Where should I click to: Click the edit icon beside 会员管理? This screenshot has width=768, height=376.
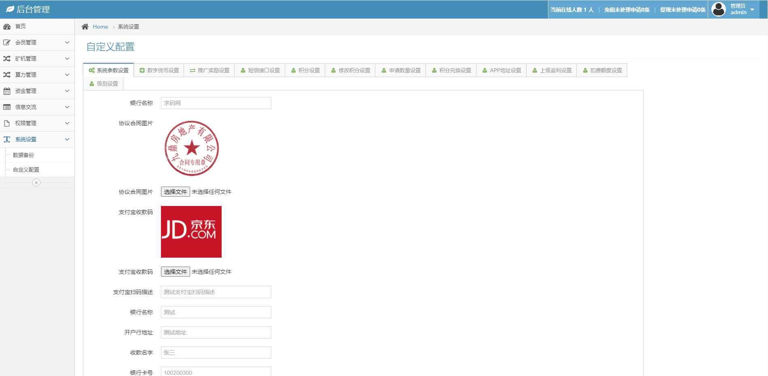pos(7,42)
